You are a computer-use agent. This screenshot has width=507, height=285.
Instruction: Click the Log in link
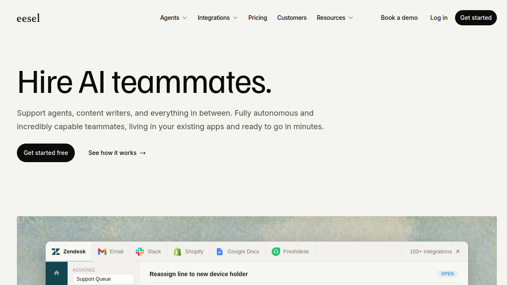(439, 18)
